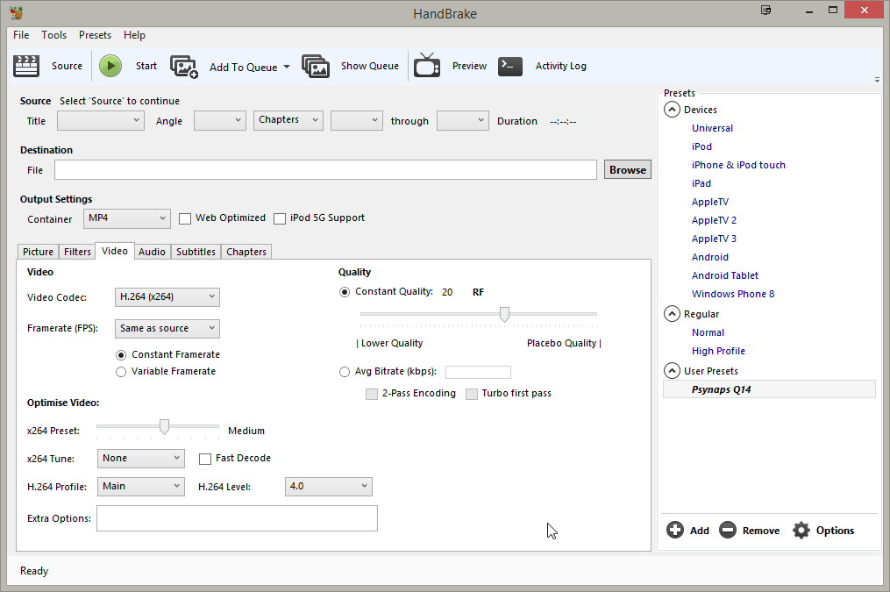Select the Psynaps Q14 user preset
This screenshot has width=890, height=592.
point(769,389)
